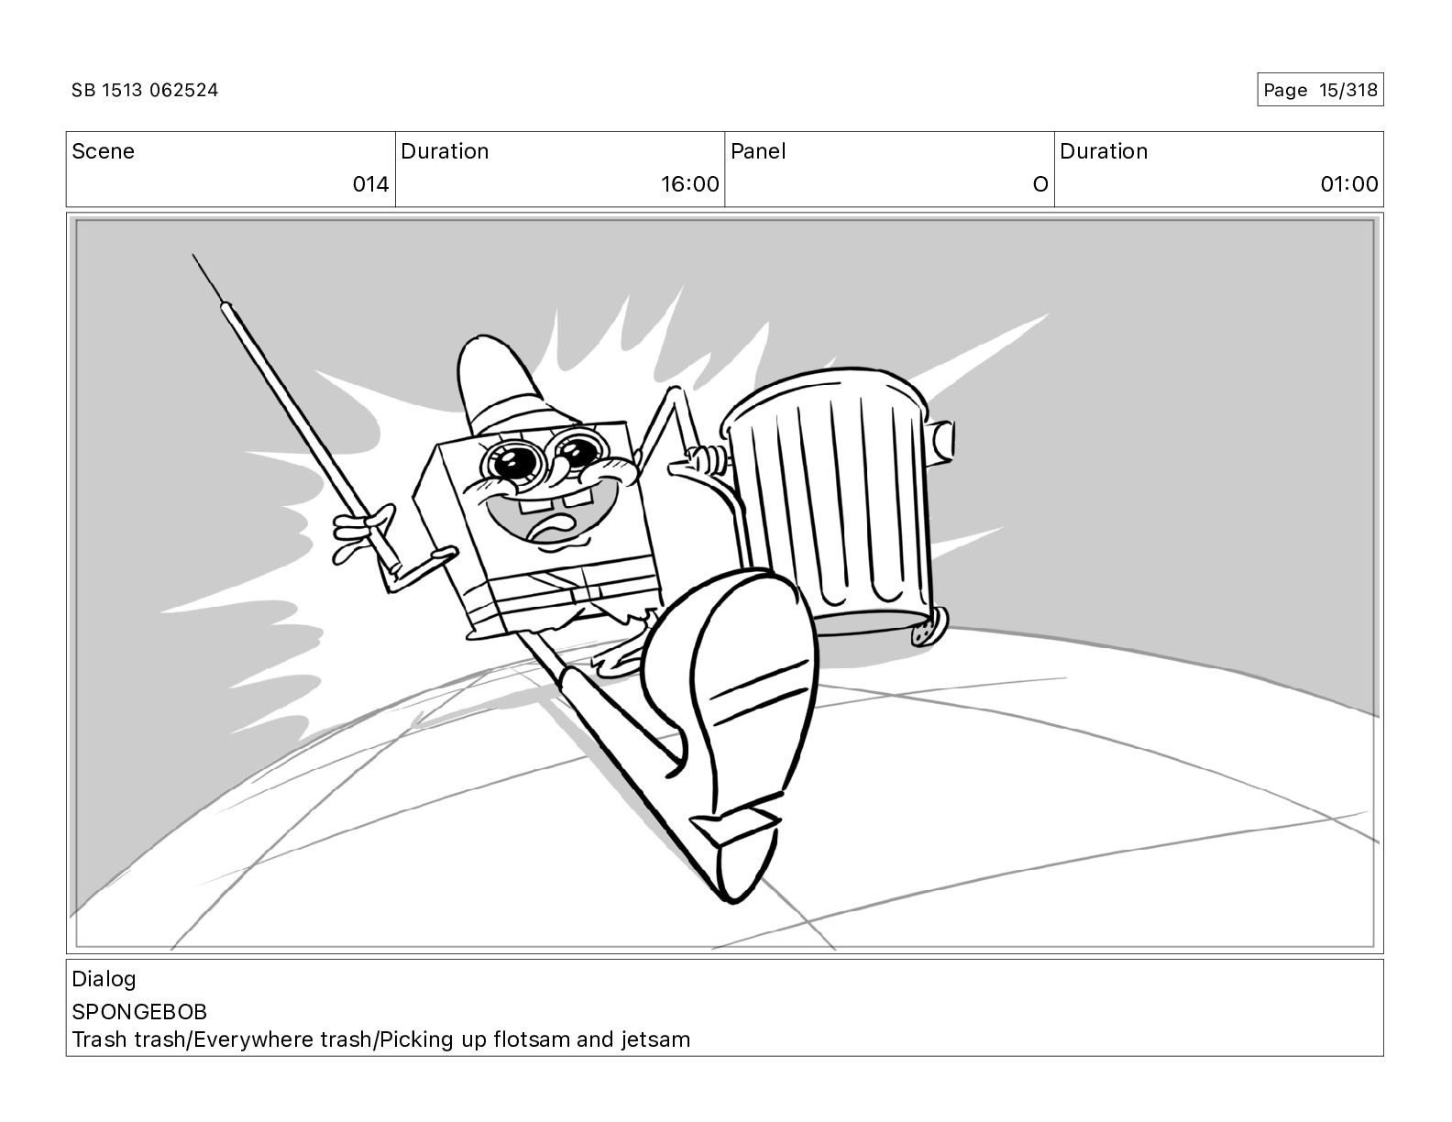The width and height of the screenshot is (1452, 1122).
Task: Click the dialog line 'Trash trash/Everywhere trash'
Action: coord(223,1039)
